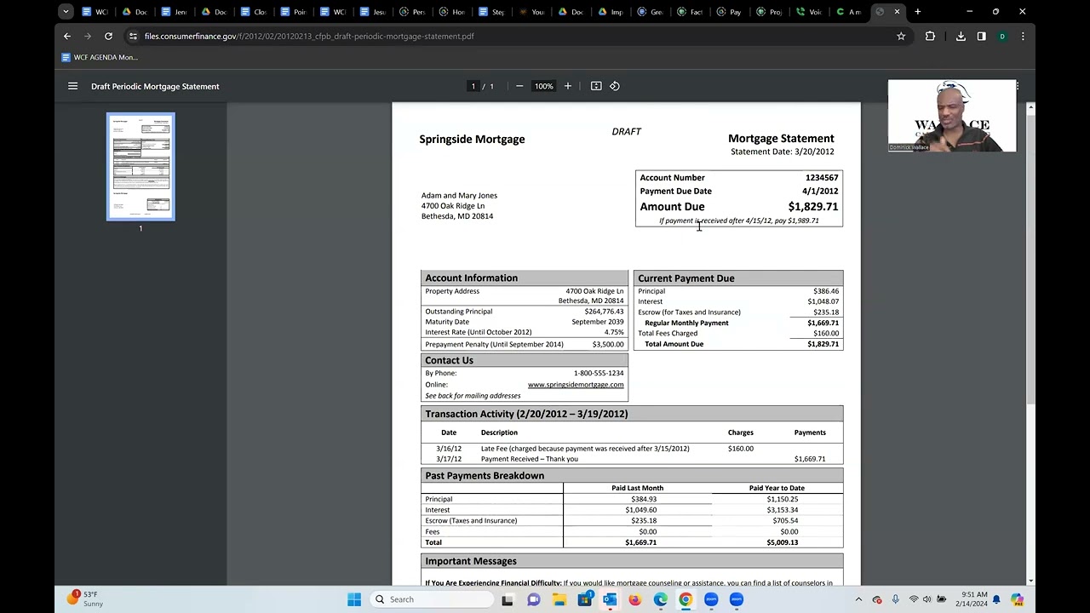View site information icon in address bar
The width and height of the screenshot is (1090, 613).
pos(133,37)
